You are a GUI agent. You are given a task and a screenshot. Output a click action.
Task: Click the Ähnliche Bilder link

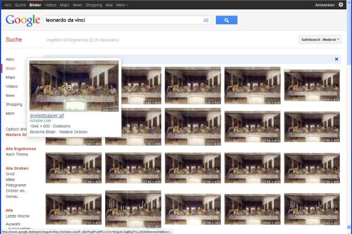pos(43,132)
